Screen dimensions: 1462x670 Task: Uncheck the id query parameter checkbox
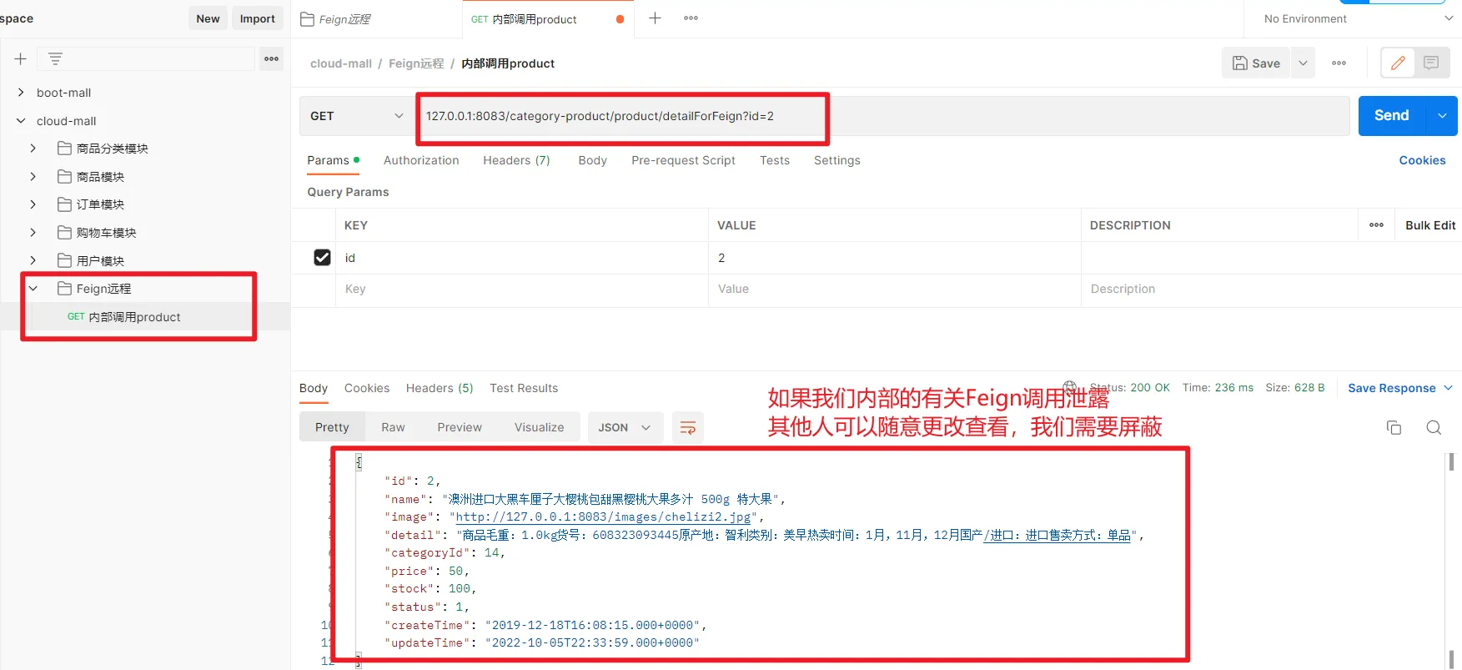pos(322,258)
